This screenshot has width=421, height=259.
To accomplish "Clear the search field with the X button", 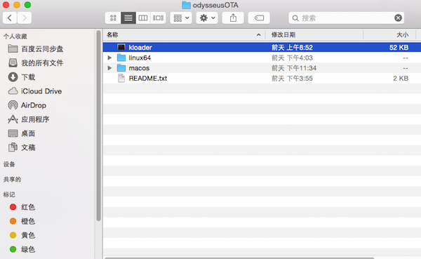I will (x=398, y=18).
